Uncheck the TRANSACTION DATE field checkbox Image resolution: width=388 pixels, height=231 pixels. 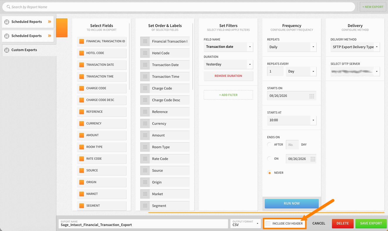(82, 65)
